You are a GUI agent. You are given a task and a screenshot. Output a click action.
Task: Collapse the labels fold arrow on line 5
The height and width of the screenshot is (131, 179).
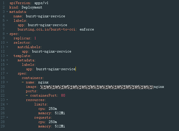(x=7, y=21)
